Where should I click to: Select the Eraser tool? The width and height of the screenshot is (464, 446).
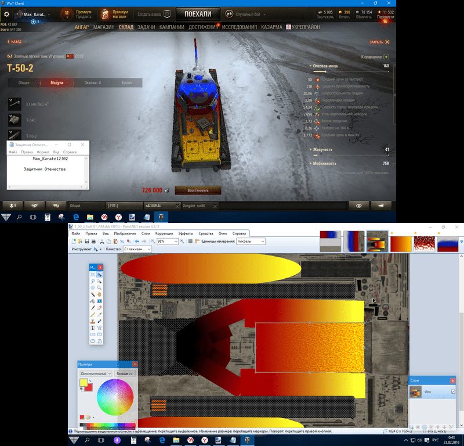(x=99, y=308)
